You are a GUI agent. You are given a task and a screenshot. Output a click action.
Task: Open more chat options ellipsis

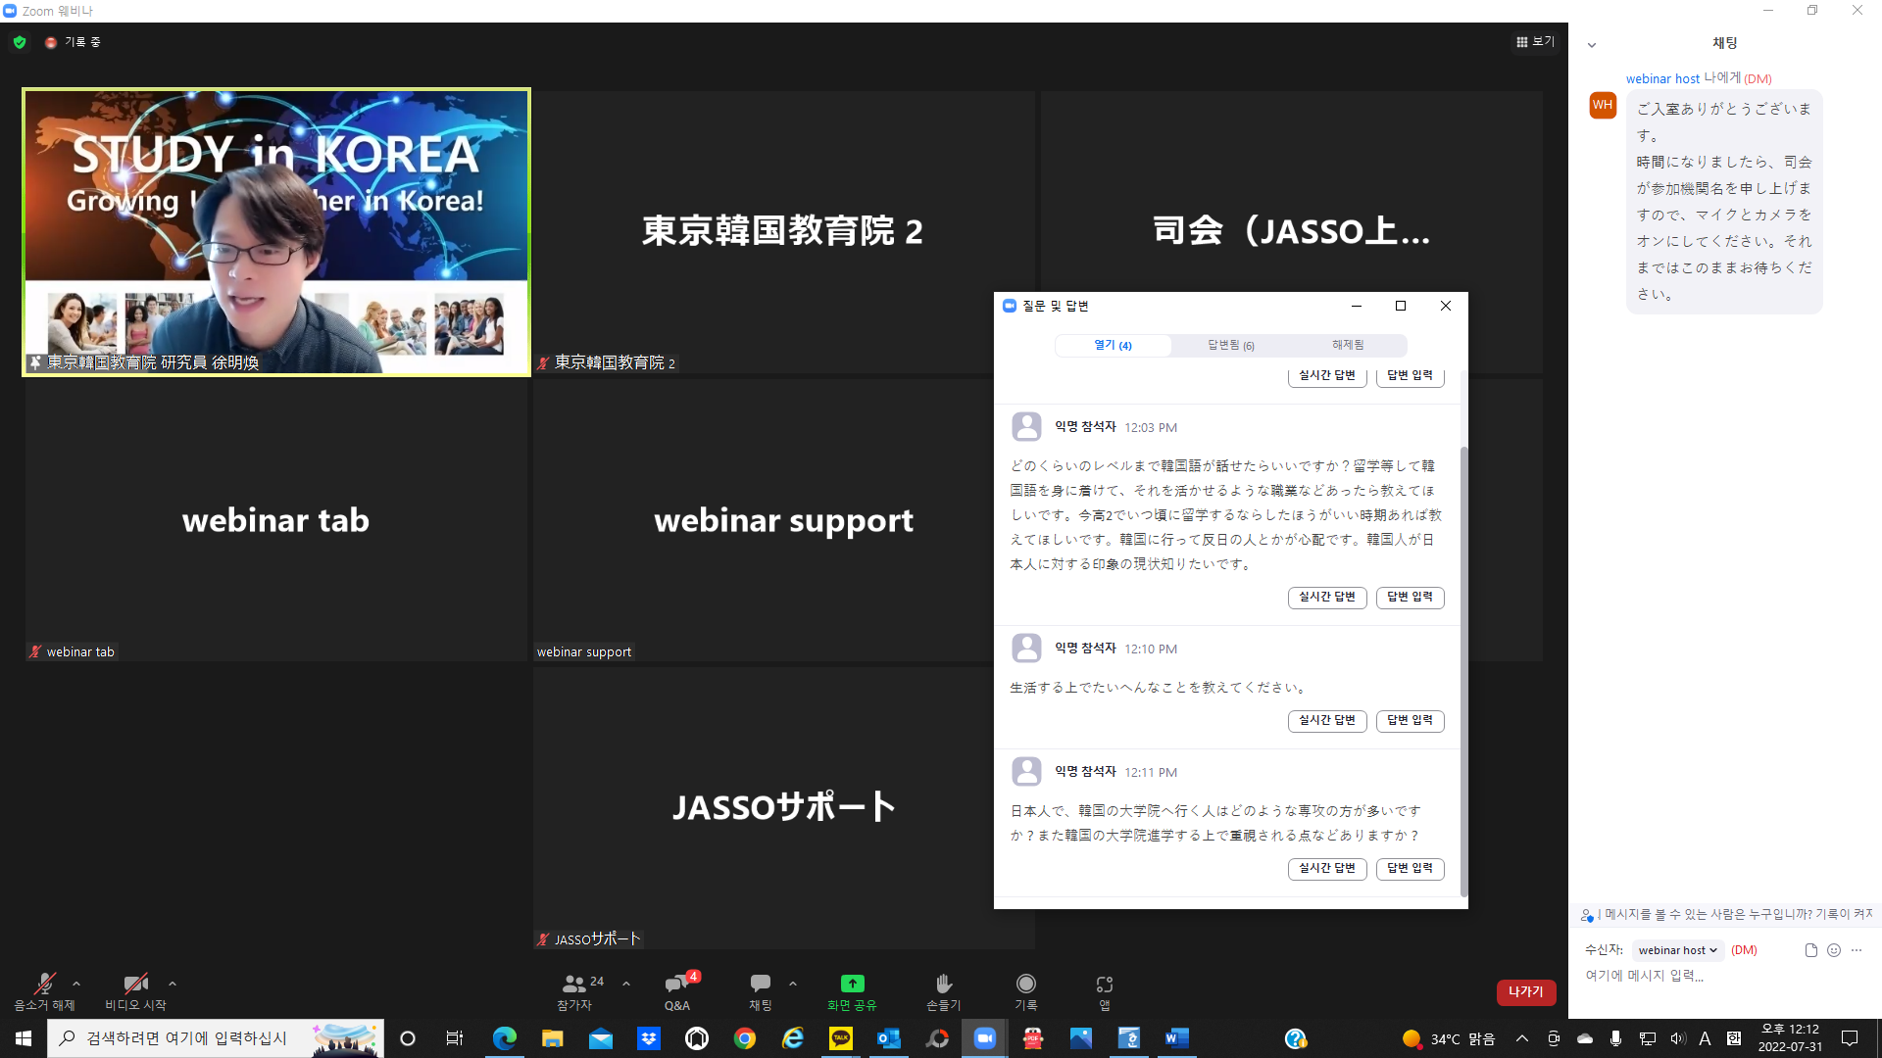1857,950
